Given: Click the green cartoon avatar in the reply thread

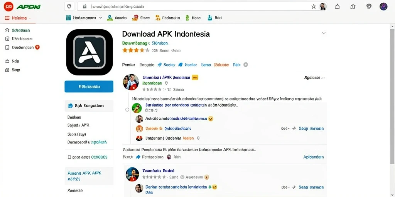Looking at the screenshot, I should [x=137, y=108].
